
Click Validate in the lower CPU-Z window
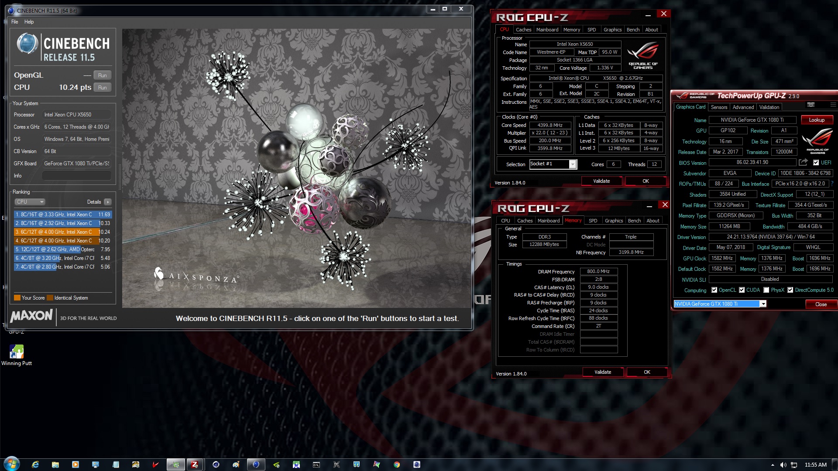603,372
